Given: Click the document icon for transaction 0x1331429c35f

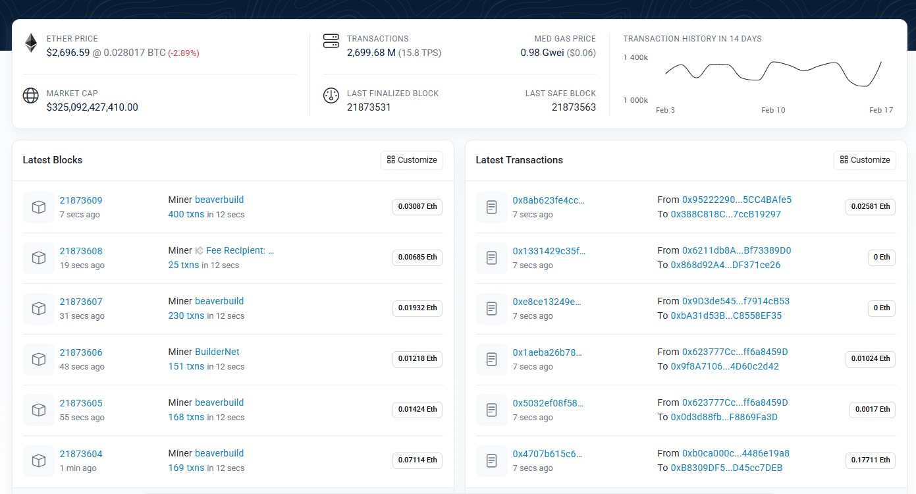Looking at the screenshot, I should point(492,258).
